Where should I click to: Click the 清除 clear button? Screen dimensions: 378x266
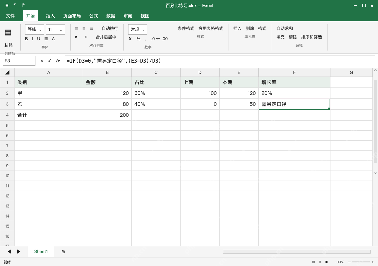point(293,37)
